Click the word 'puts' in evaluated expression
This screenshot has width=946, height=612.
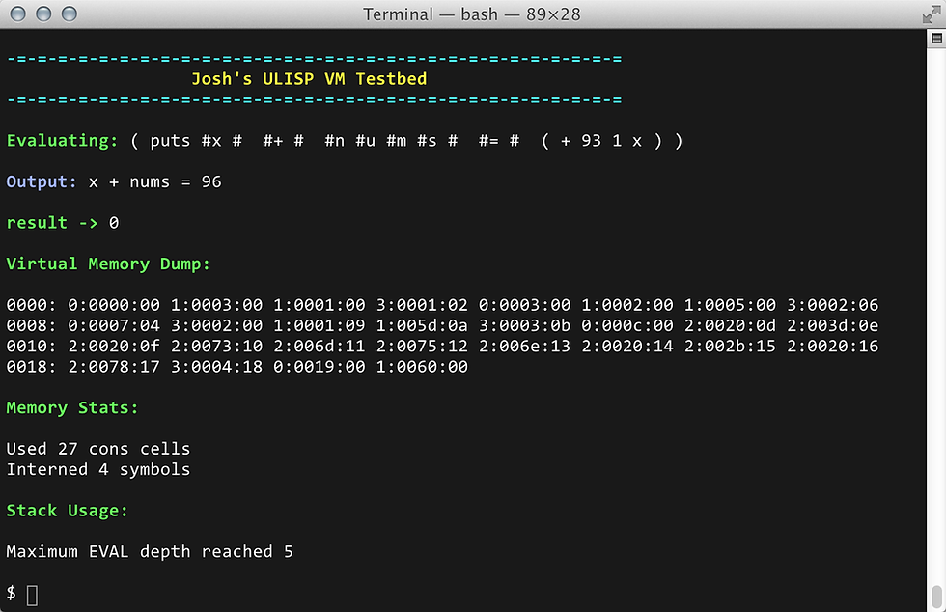coord(170,141)
